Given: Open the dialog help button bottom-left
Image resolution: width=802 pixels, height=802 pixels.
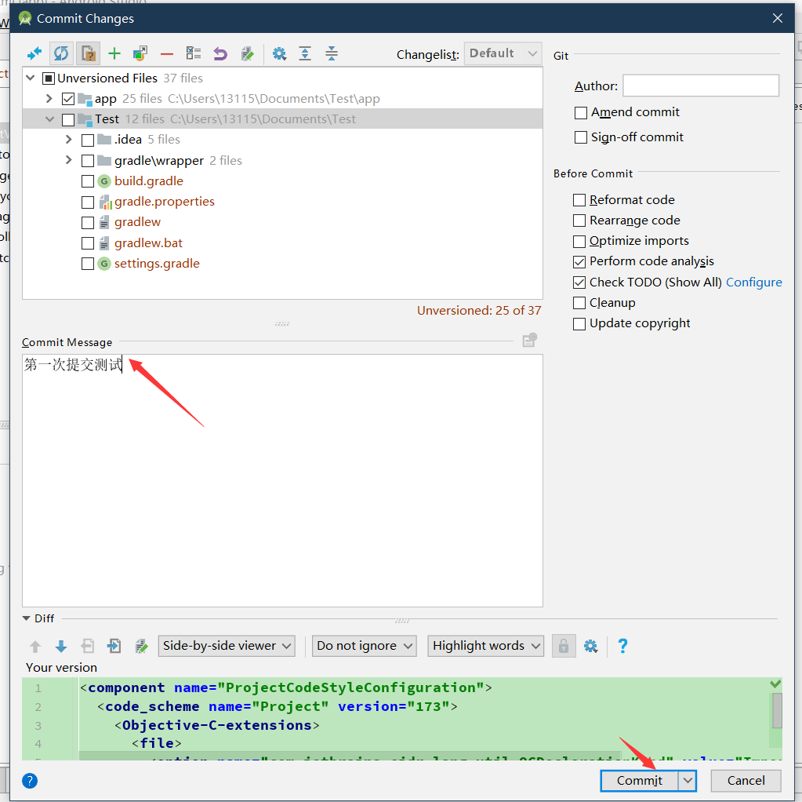Looking at the screenshot, I should (30, 781).
